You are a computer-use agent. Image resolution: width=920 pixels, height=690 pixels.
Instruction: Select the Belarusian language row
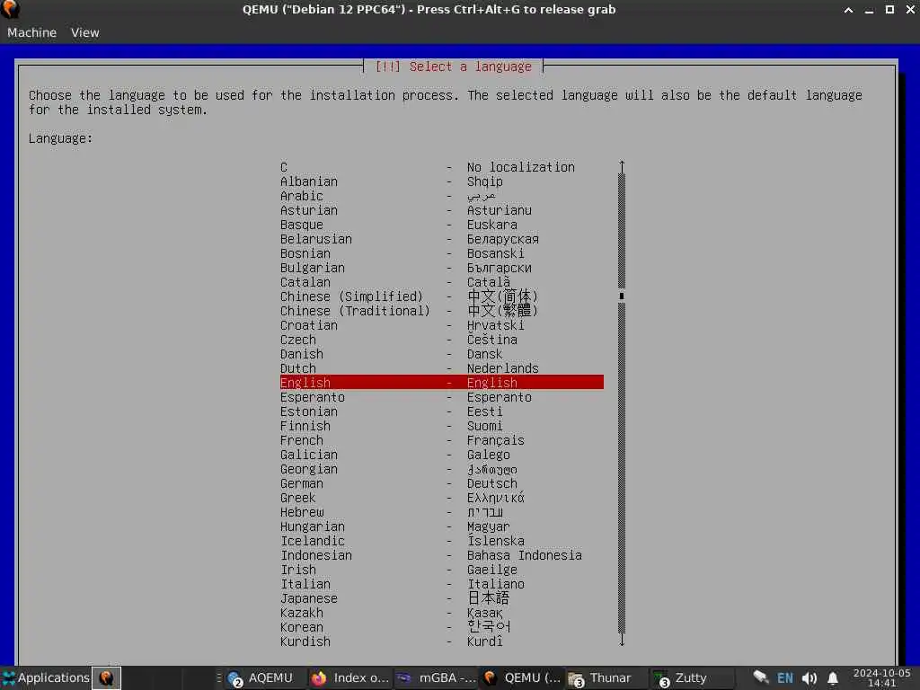coord(442,239)
